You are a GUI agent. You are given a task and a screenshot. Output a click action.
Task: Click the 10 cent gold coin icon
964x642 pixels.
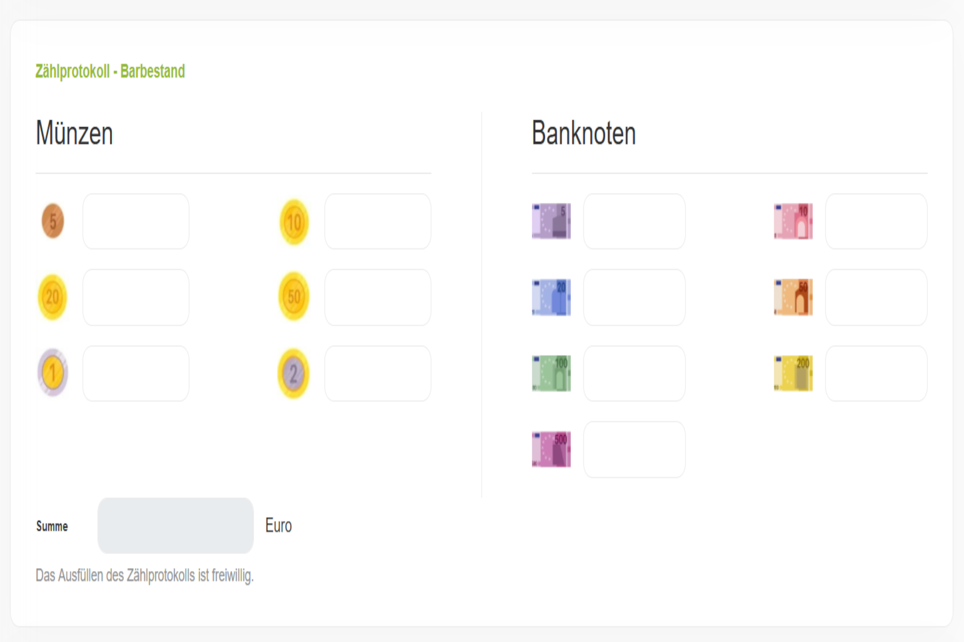click(294, 222)
